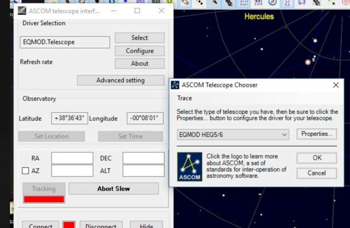The height and width of the screenshot is (228, 350).
Task: Click the Set Location button
Action: tap(51, 136)
